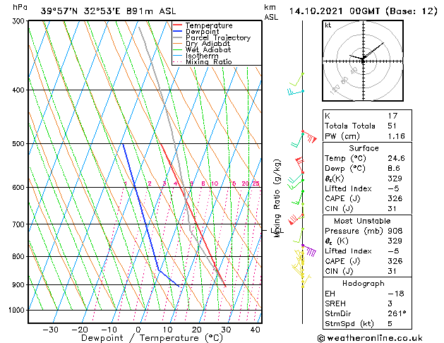Click the date 14.10.2021 00GMT header

(335, 11)
